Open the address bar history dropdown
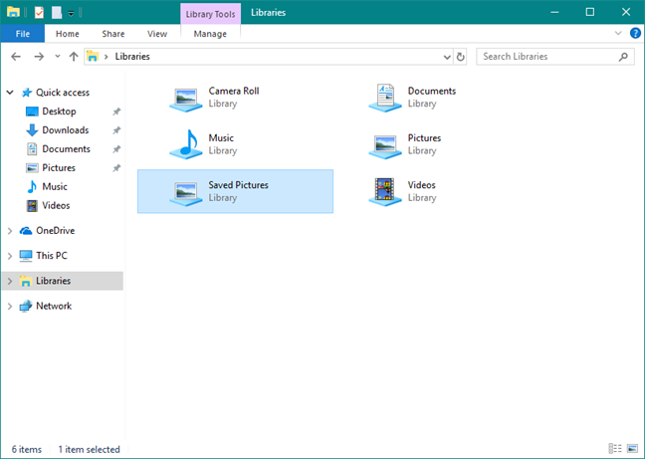 click(x=447, y=57)
